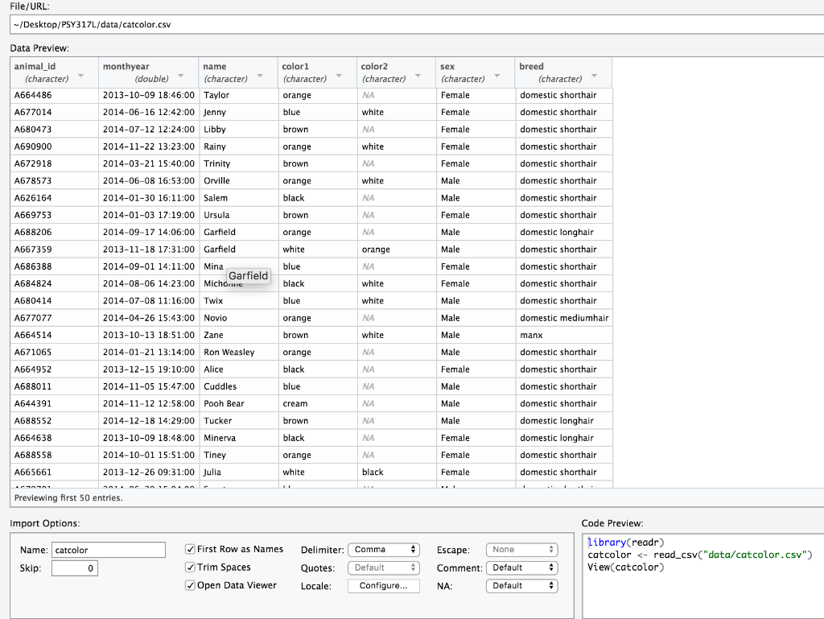
Task: Open the Escape None dropdown
Action: pyautogui.click(x=521, y=550)
